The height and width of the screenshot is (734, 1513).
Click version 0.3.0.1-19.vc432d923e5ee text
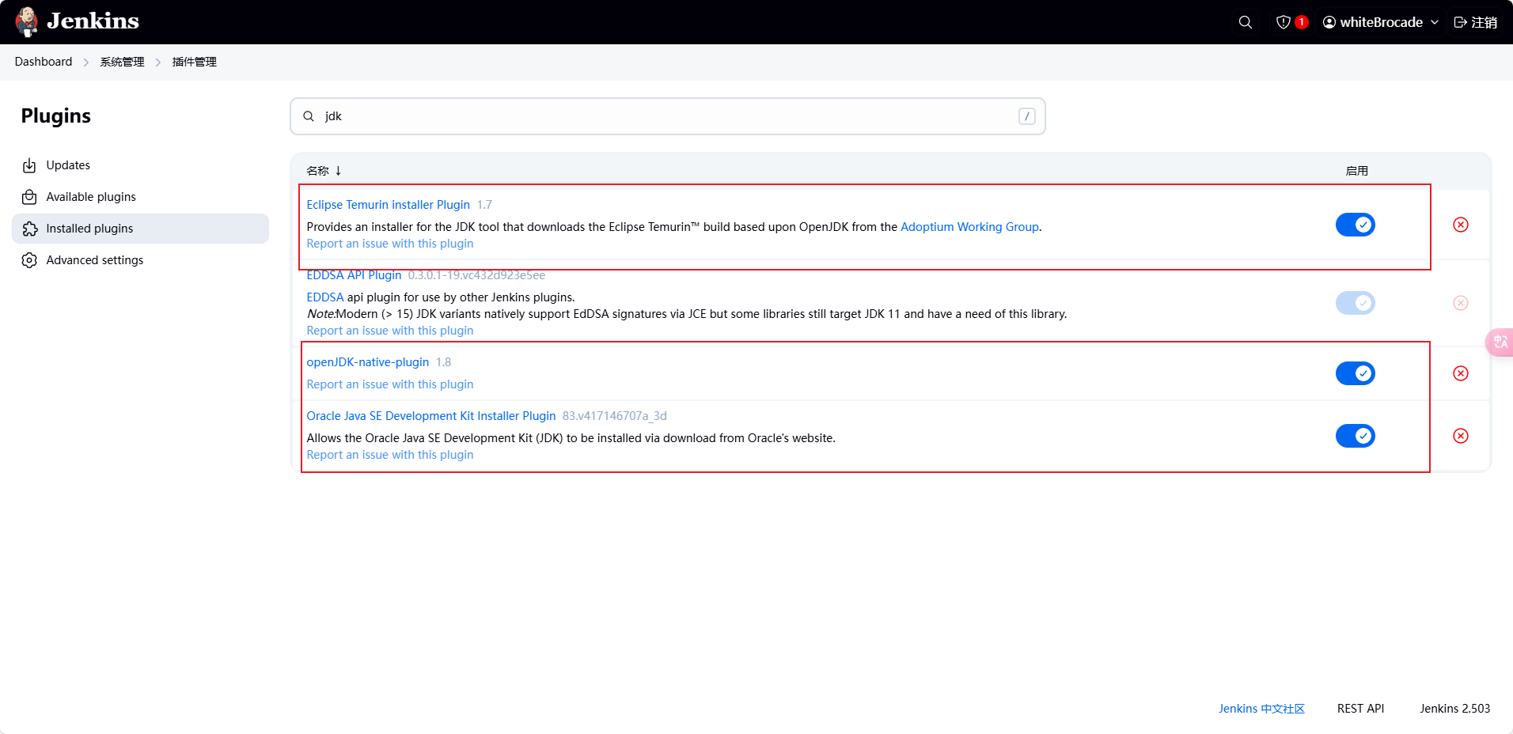pyautogui.click(x=476, y=275)
